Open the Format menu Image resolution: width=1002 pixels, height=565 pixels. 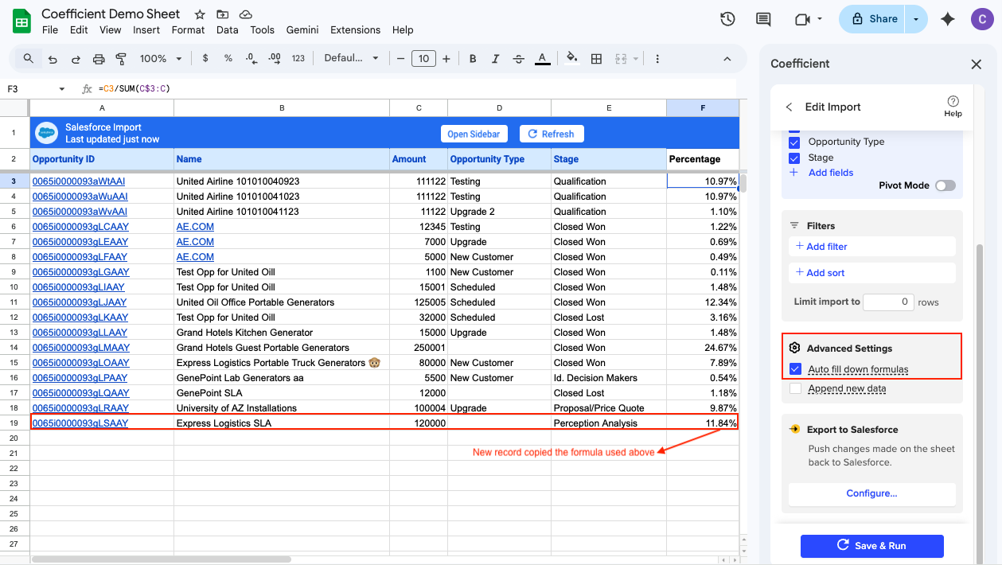[188, 30]
